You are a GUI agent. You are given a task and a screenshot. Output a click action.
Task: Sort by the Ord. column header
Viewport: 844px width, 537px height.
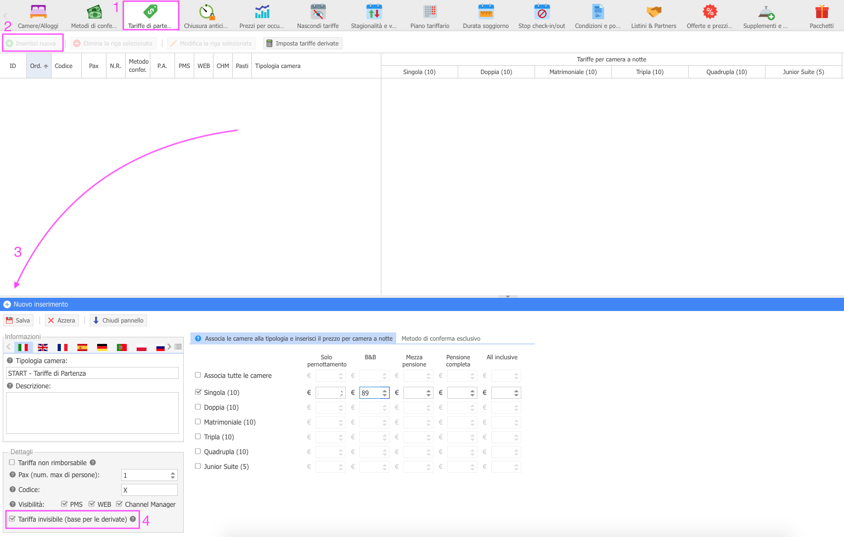(38, 66)
